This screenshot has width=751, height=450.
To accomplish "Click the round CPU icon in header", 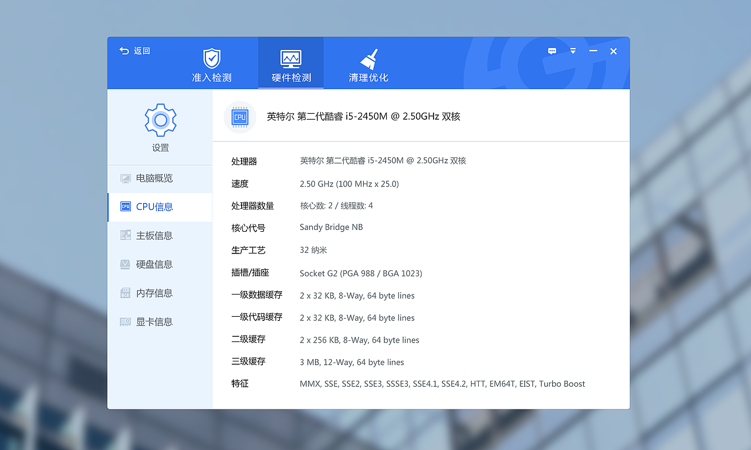I will coord(240,117).
